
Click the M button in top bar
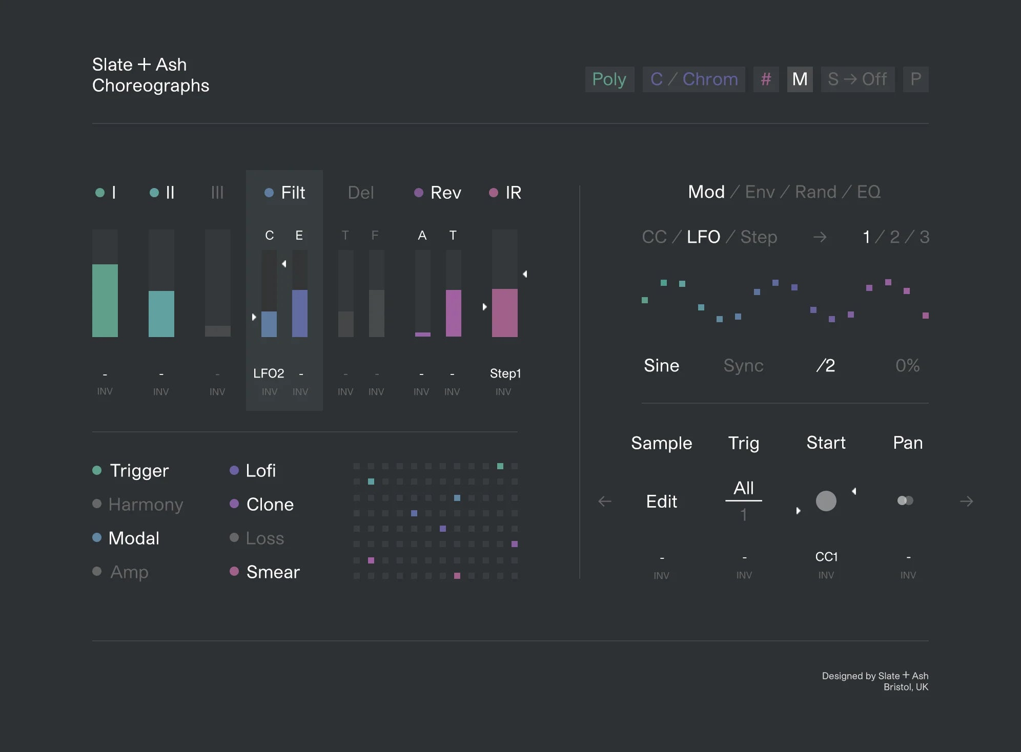tap(800, 79)
